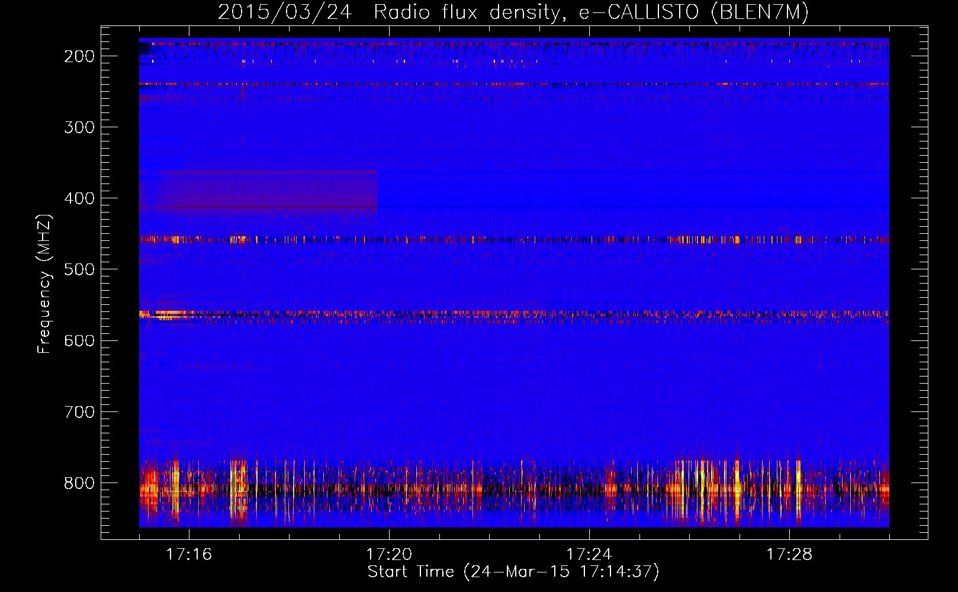Select the 300 frequency tick label

(79, 127)
